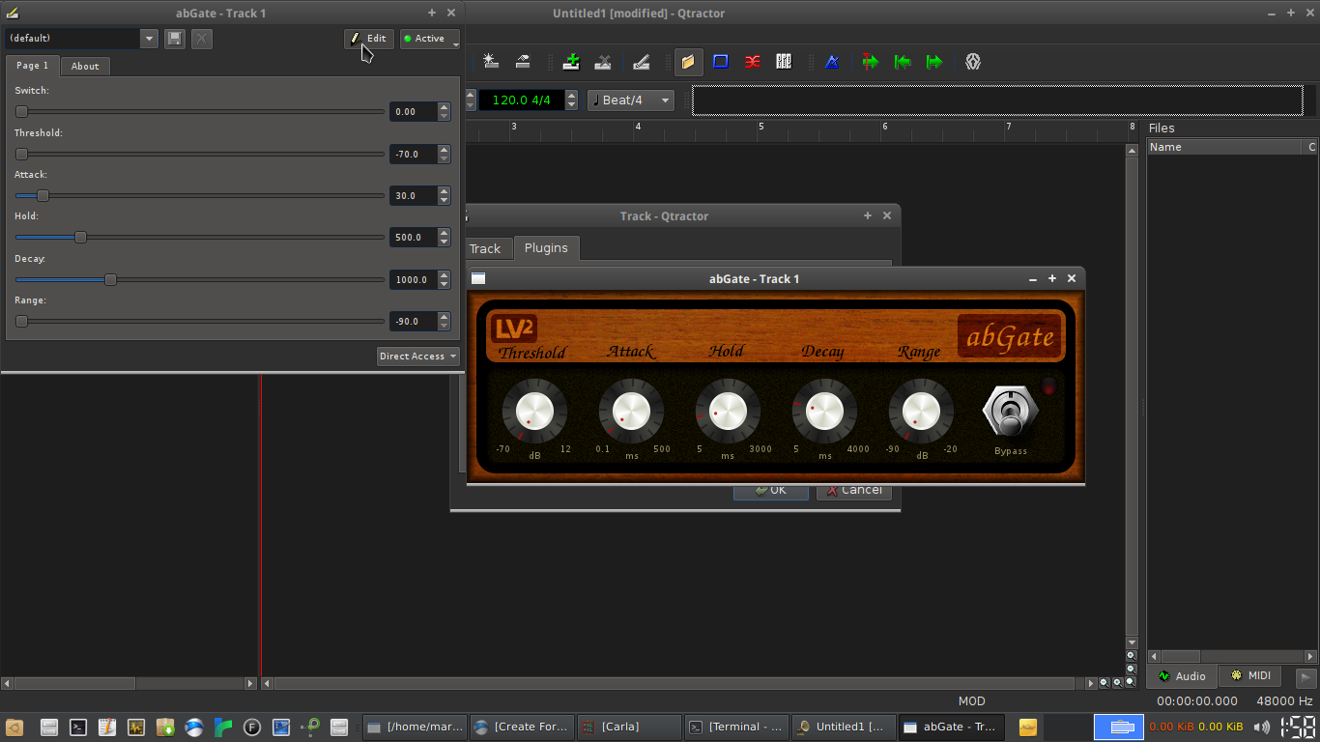Click Cancel in the Track dialog
Viewport: 1320px width, 742px height.
pyautogui.click(x=853, y=490)
